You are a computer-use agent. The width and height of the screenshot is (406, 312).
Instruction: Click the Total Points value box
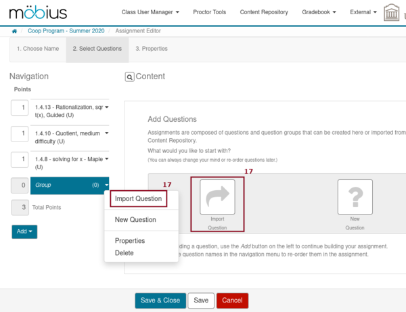(20, 207)
